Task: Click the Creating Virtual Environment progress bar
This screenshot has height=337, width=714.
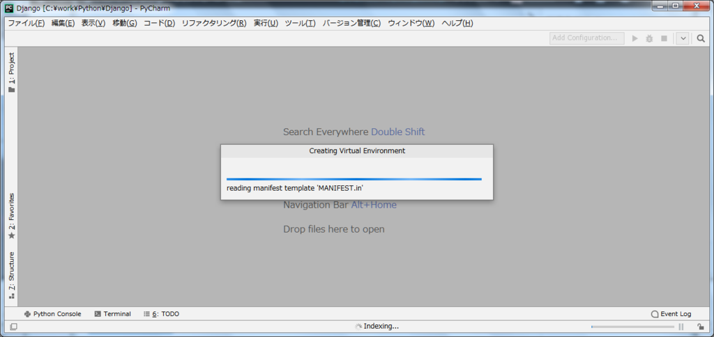Action: click(x=354, y=179)
